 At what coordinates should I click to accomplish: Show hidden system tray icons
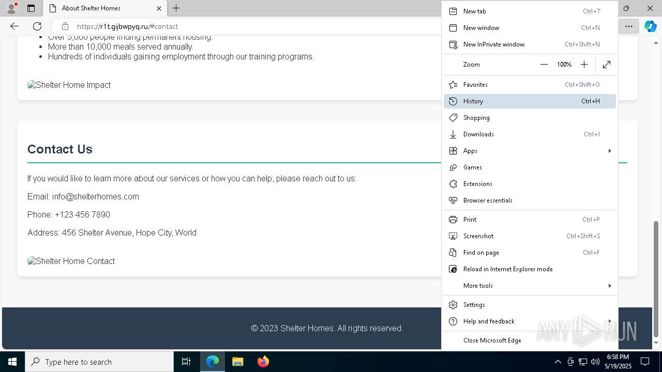(558, 362)
